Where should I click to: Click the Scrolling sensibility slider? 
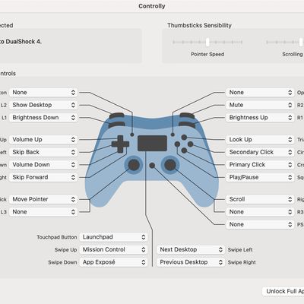[x=285, y=42]
